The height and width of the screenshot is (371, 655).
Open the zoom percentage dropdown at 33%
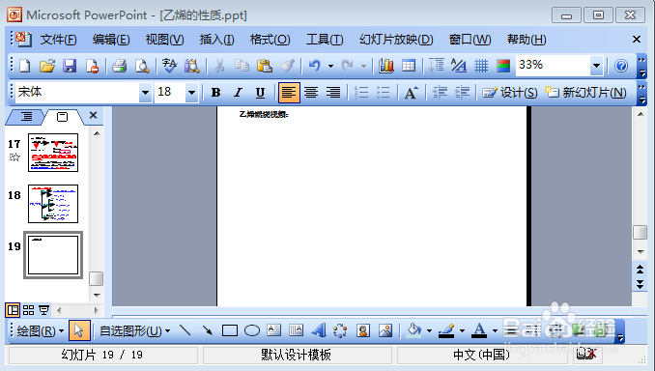coord(596,66)
